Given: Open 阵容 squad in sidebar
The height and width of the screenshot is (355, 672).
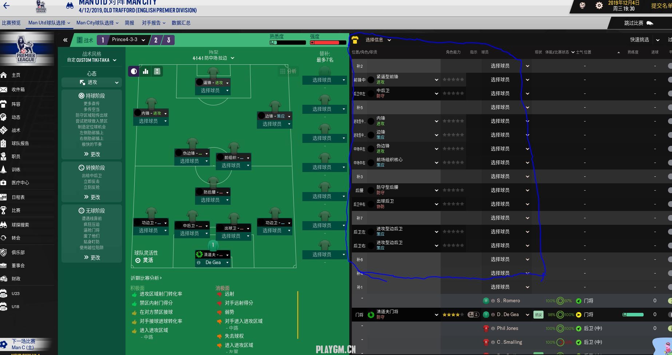Looking at the screenshot, I should 16,104.
